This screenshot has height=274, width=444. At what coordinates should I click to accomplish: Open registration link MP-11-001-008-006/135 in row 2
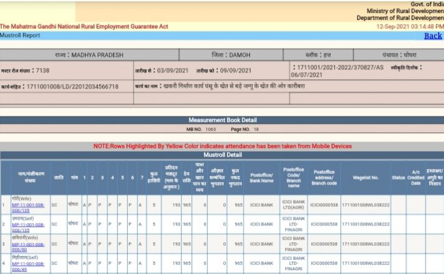(x=28, y=227)
